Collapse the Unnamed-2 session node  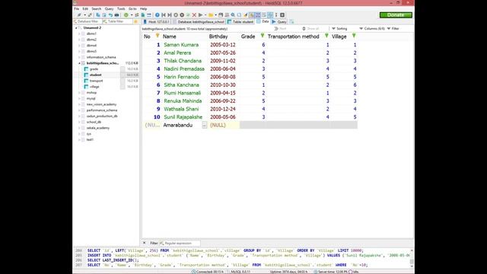76,27
